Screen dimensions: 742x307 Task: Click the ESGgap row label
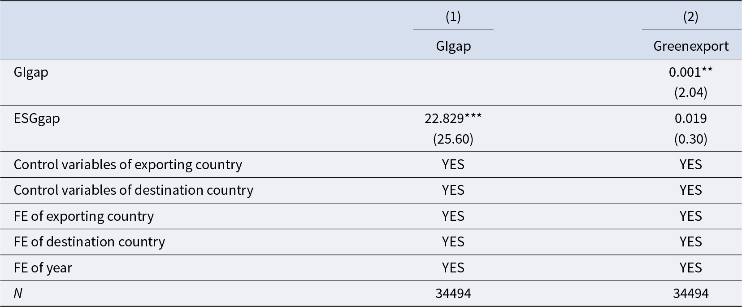[37, 118]
